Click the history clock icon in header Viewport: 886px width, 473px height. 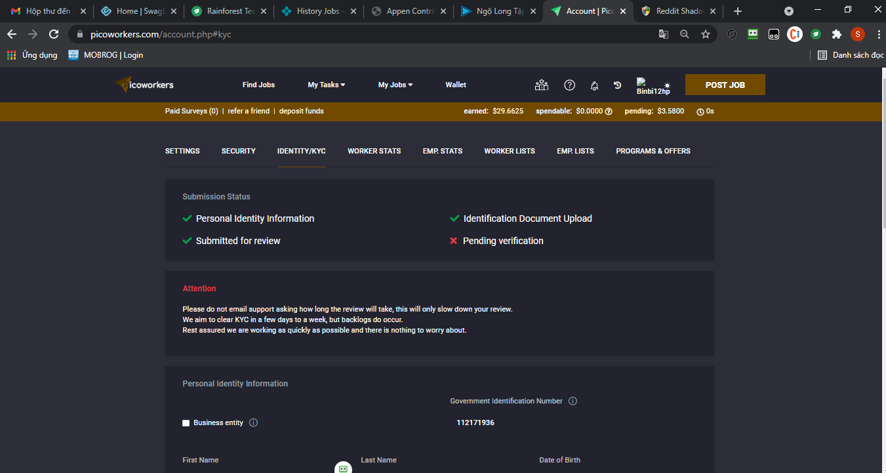tap(617, 85)
